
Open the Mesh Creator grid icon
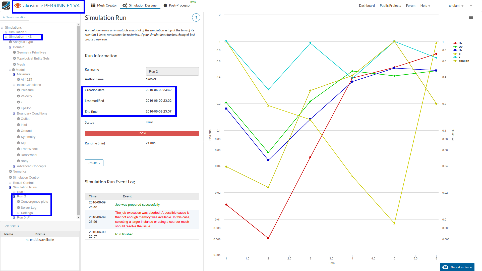pyautogui.click(x=93, y=5)
